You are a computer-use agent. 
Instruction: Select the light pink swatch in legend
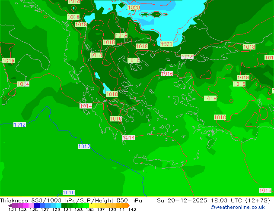point(31,205)
